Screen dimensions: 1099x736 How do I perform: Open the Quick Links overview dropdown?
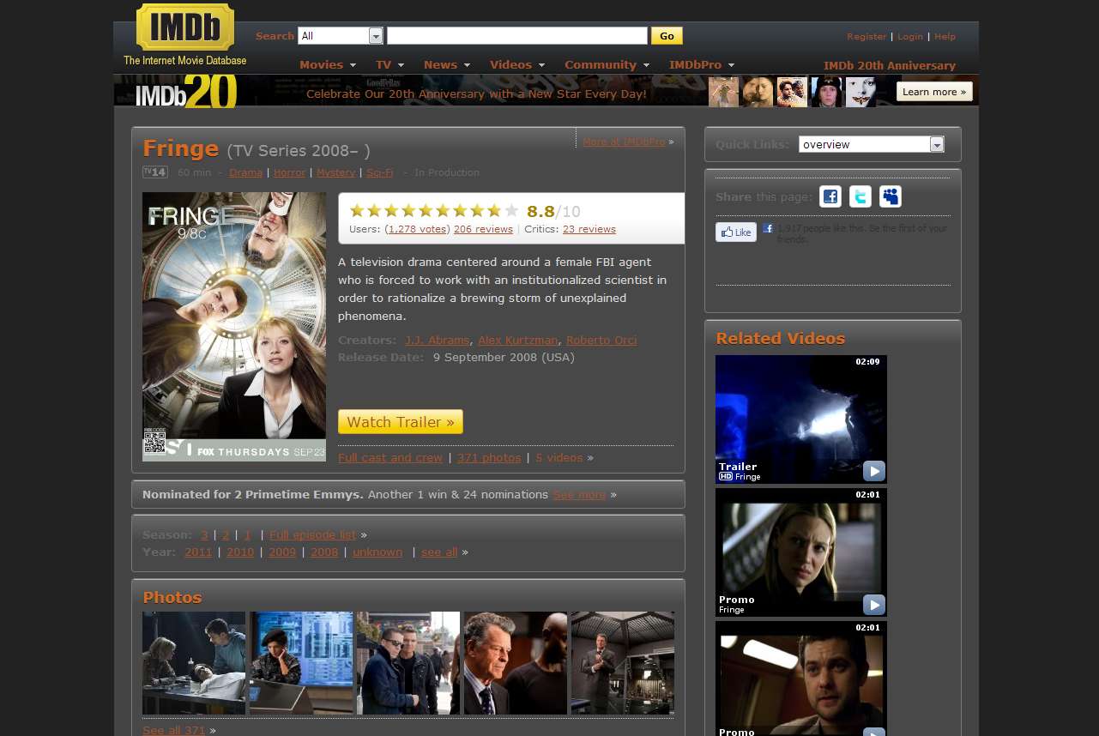(872, 144)
